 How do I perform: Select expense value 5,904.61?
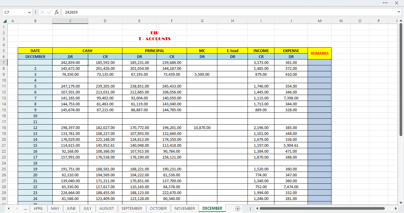tap(291, 145)
